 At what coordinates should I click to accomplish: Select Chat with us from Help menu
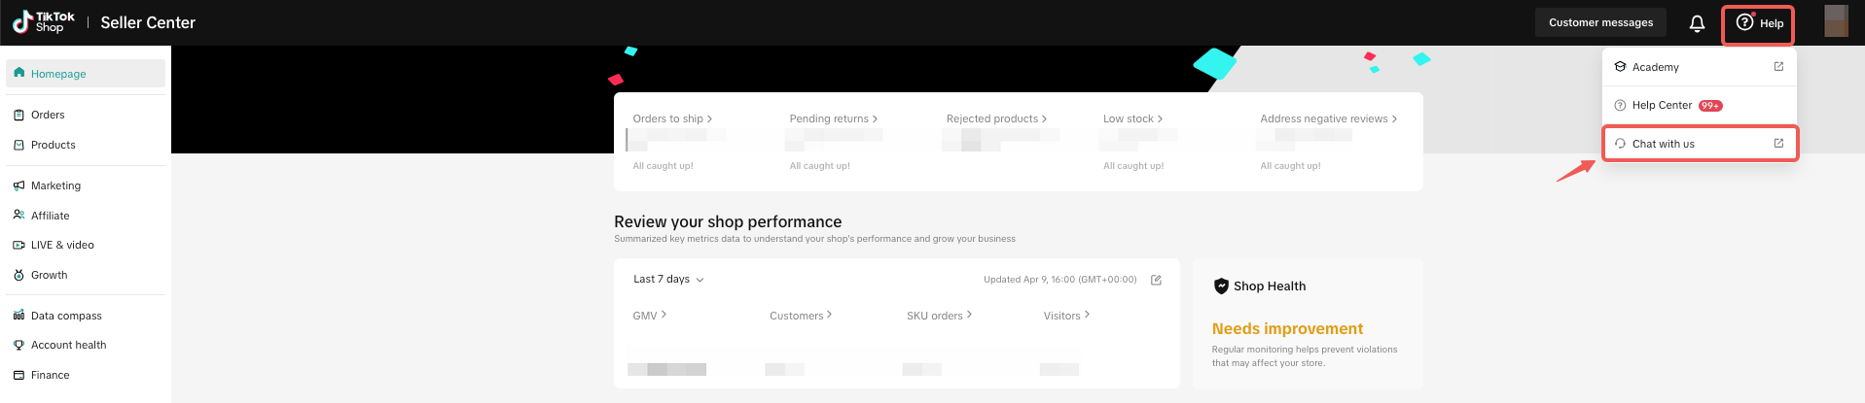[1664, 144]
